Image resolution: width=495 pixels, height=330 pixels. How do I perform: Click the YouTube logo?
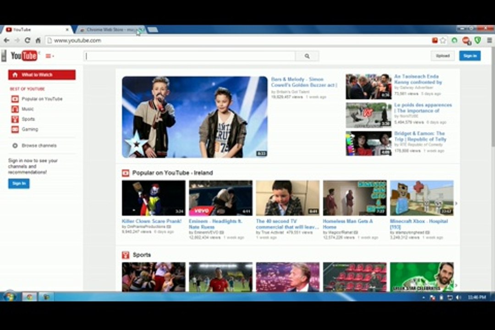coord(24,56)
